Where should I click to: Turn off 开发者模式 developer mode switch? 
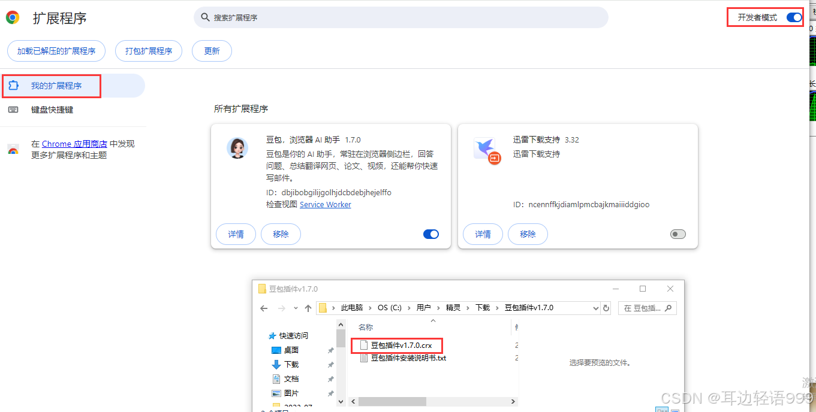pyautogui.click(x=794, y=17)
